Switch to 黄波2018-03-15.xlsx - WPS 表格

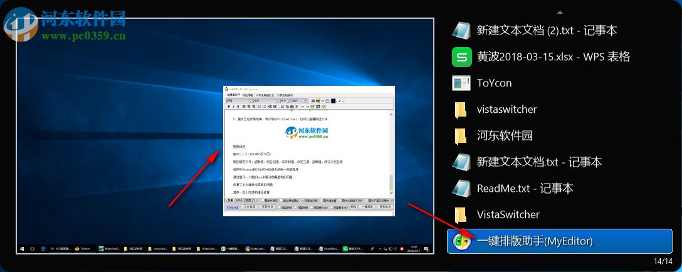[x=559, y=56]
